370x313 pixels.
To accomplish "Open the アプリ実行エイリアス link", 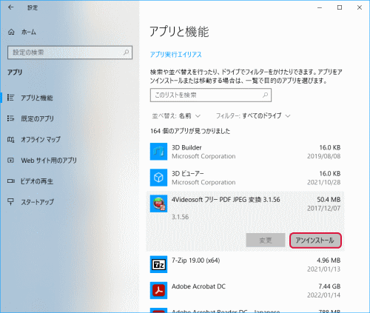I will pyautogui.click(x=176, y=55).
